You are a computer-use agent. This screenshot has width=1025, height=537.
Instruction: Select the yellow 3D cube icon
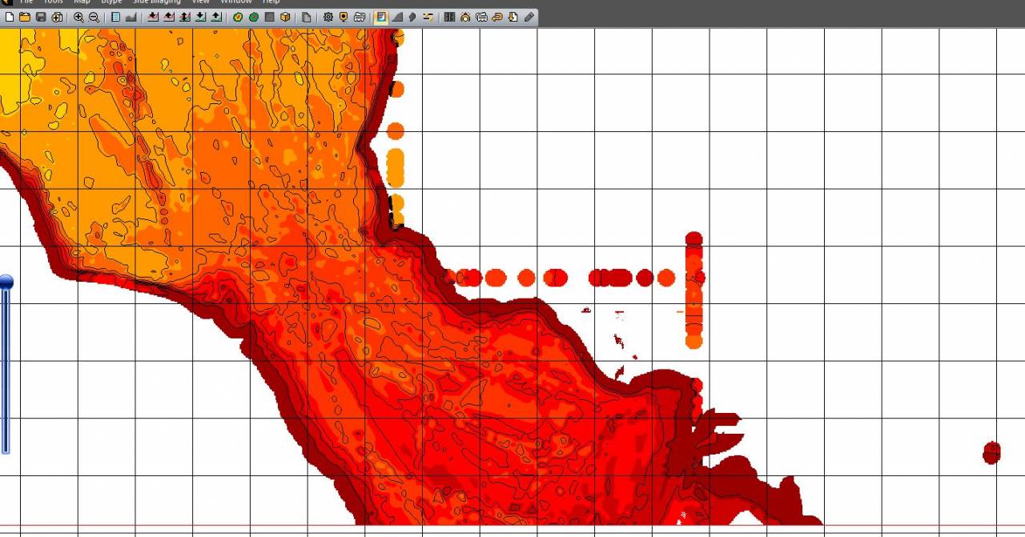click(285, 17)
